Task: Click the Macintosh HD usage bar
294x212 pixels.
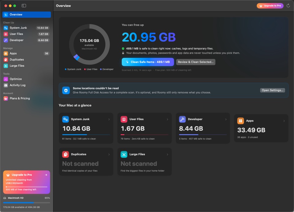Action: point(27,203)
